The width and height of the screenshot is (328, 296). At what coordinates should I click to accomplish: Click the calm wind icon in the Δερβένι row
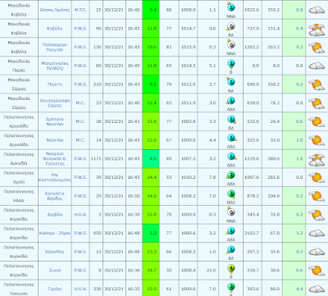pos(230,212)
